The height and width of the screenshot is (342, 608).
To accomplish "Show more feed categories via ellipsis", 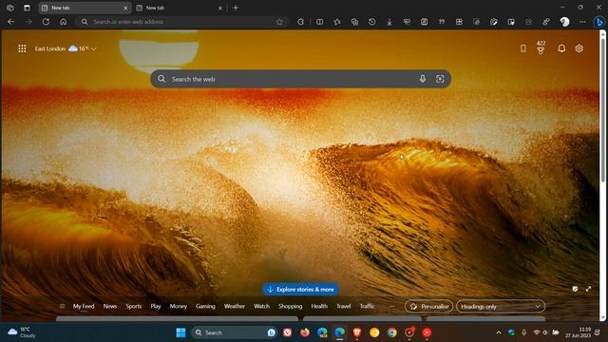I will click(x=392, y=306).
